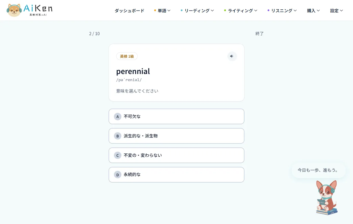Go to ダッシュボード
Image resolution: width=353 pixels, height=224 pixels.
coord(129,11)
